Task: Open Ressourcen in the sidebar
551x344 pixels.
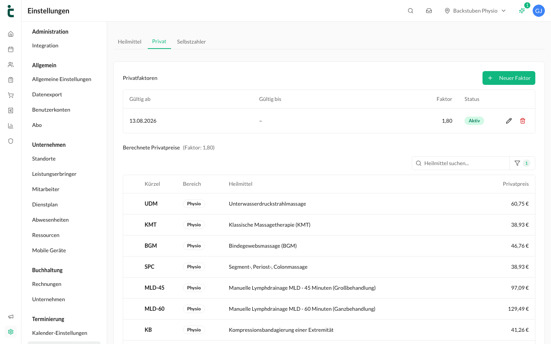Action: pyautogui.click(x=46, y=235)
